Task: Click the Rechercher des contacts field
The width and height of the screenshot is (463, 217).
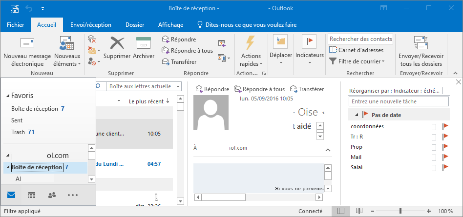Action: pos(360,39)
